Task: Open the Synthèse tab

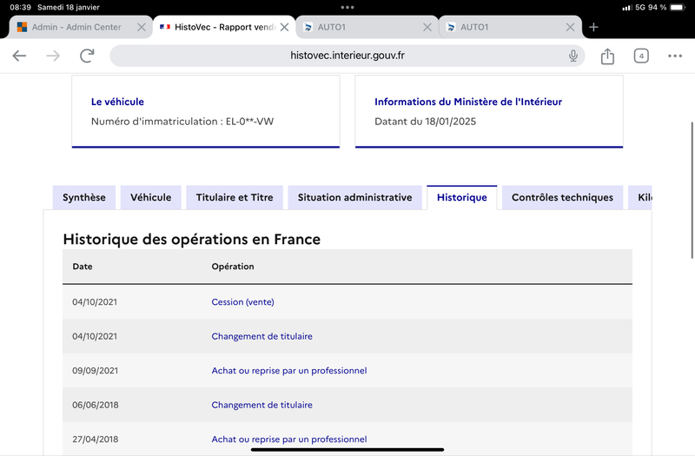Action: [84, 198]
